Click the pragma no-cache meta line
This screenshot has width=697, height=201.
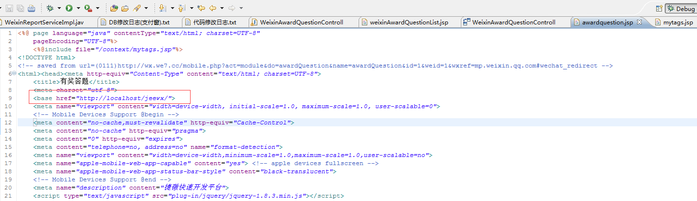[x=120, y=131]
